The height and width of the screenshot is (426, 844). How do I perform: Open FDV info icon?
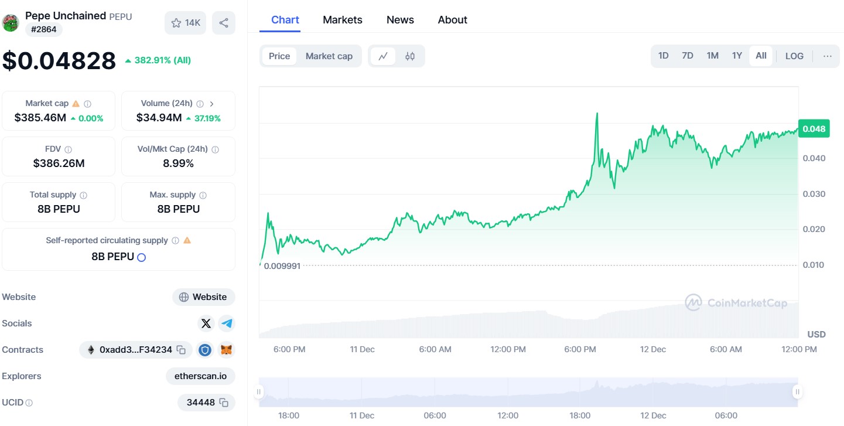pyautogui.click(x=68, y=149)
